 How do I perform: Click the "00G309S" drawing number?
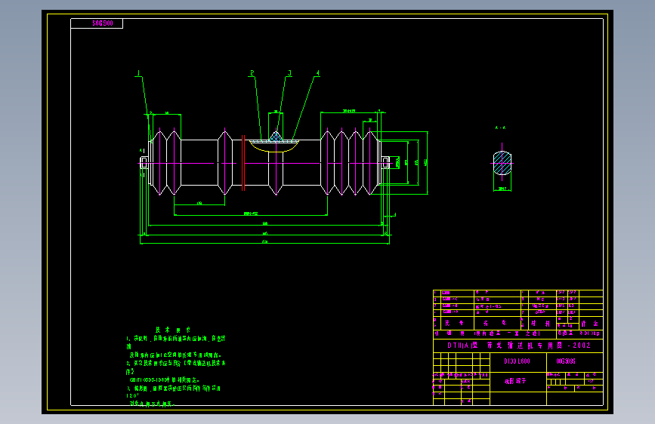[x=566, y=361]
